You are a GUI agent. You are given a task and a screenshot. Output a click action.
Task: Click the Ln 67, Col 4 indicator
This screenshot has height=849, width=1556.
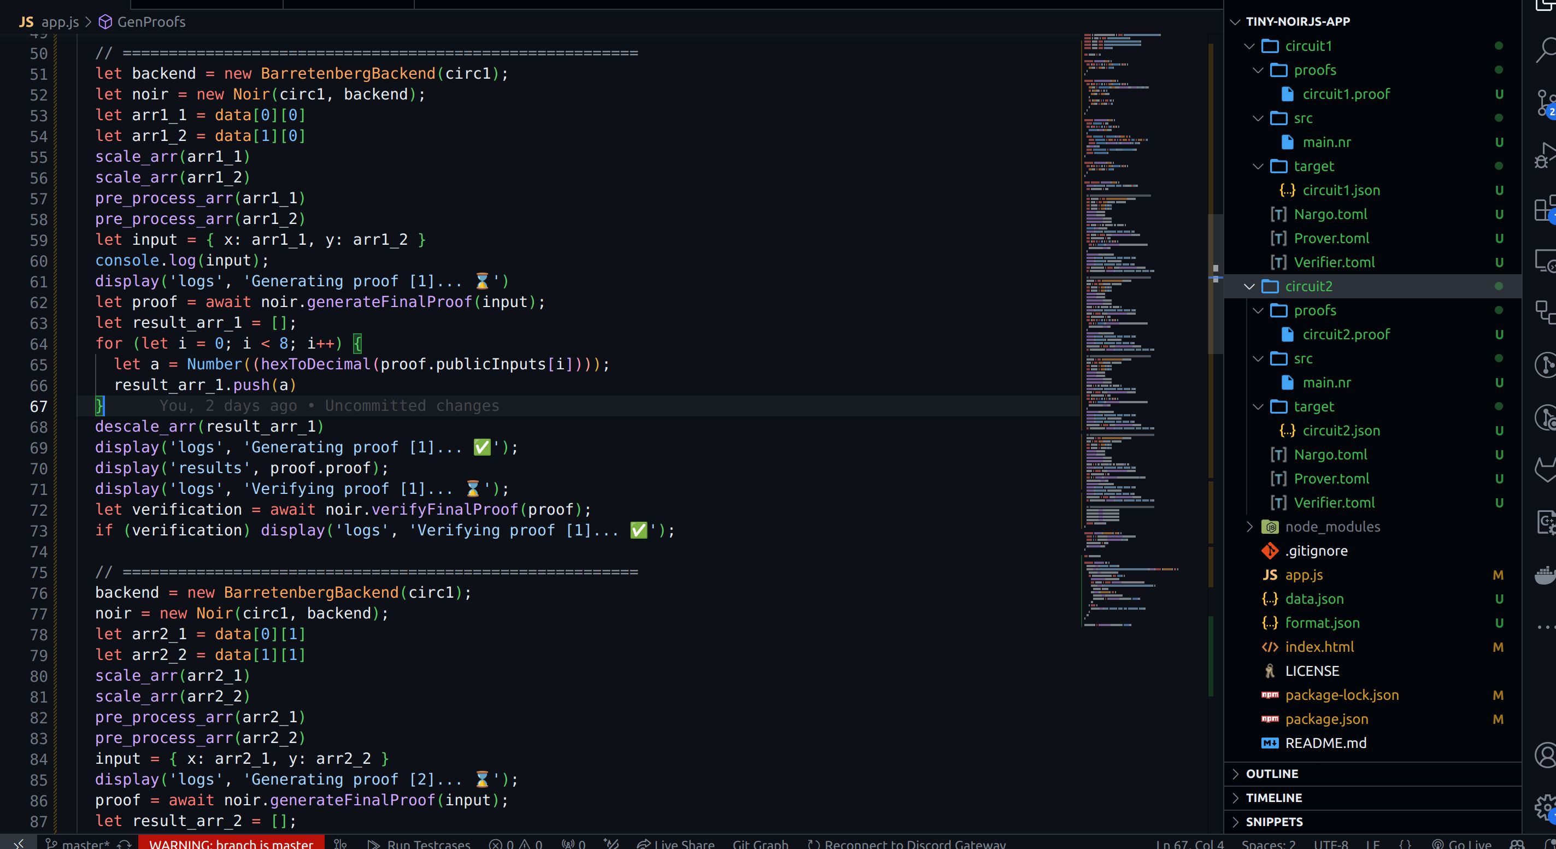tap(1189, 844)
